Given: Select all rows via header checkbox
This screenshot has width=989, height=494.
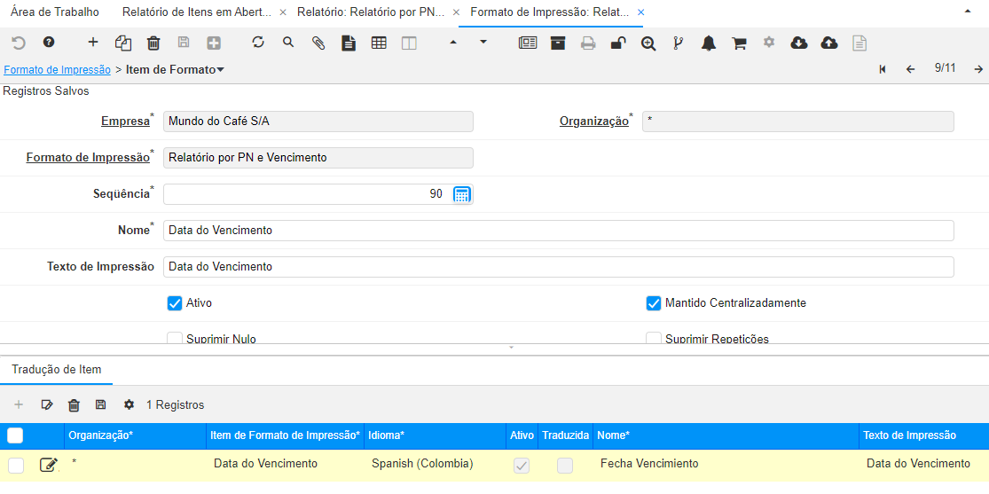Looking at the screenshot, I should pos(15,436).
